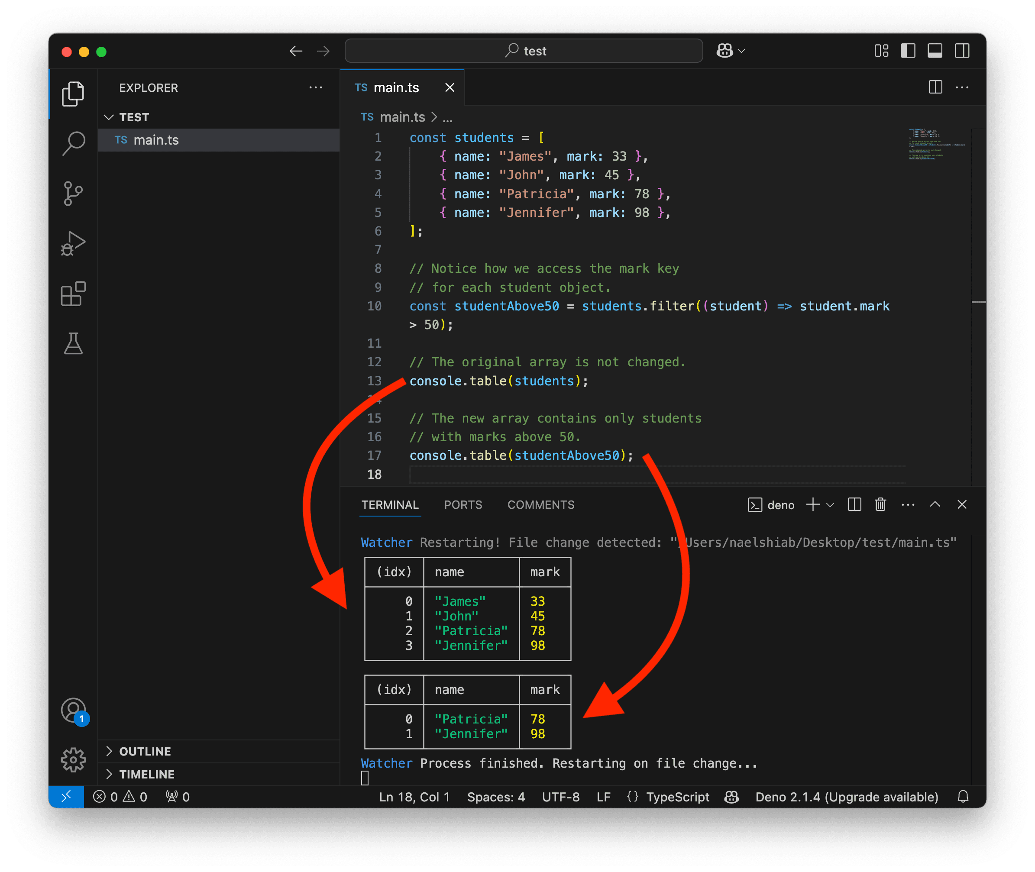The width and height of the screenshot is (1035, 872).
Task: Expand the TIMELINE section
Action: 146,774
